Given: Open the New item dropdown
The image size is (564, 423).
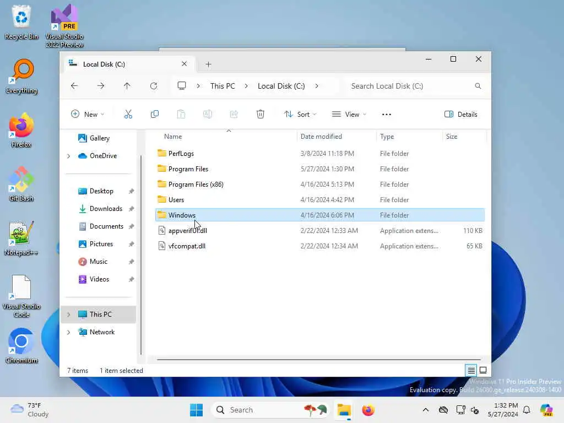Looking at the screenshot, I should [x=88, y=115].
